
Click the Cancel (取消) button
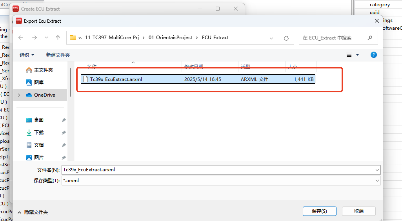point(358,211)
